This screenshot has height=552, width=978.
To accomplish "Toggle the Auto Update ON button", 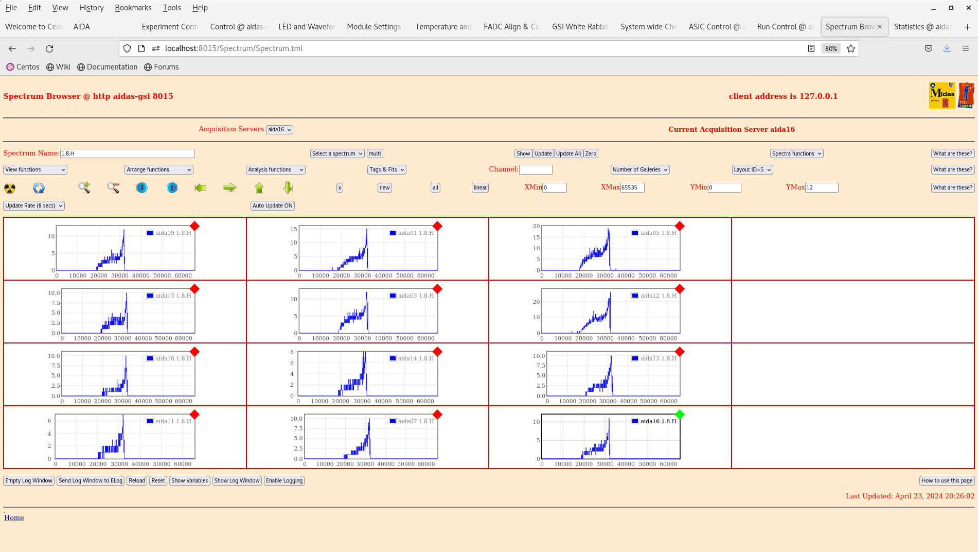I will click(273, 205).
